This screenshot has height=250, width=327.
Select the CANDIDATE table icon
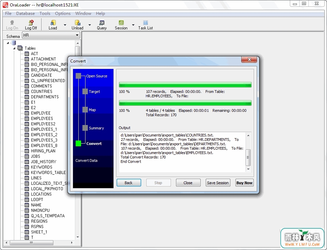point(27,75)
